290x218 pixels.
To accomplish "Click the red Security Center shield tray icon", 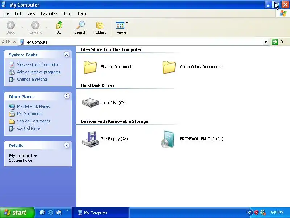I will (x=256, y=213).
